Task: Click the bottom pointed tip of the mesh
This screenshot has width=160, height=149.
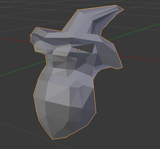Action: [53, 138]
